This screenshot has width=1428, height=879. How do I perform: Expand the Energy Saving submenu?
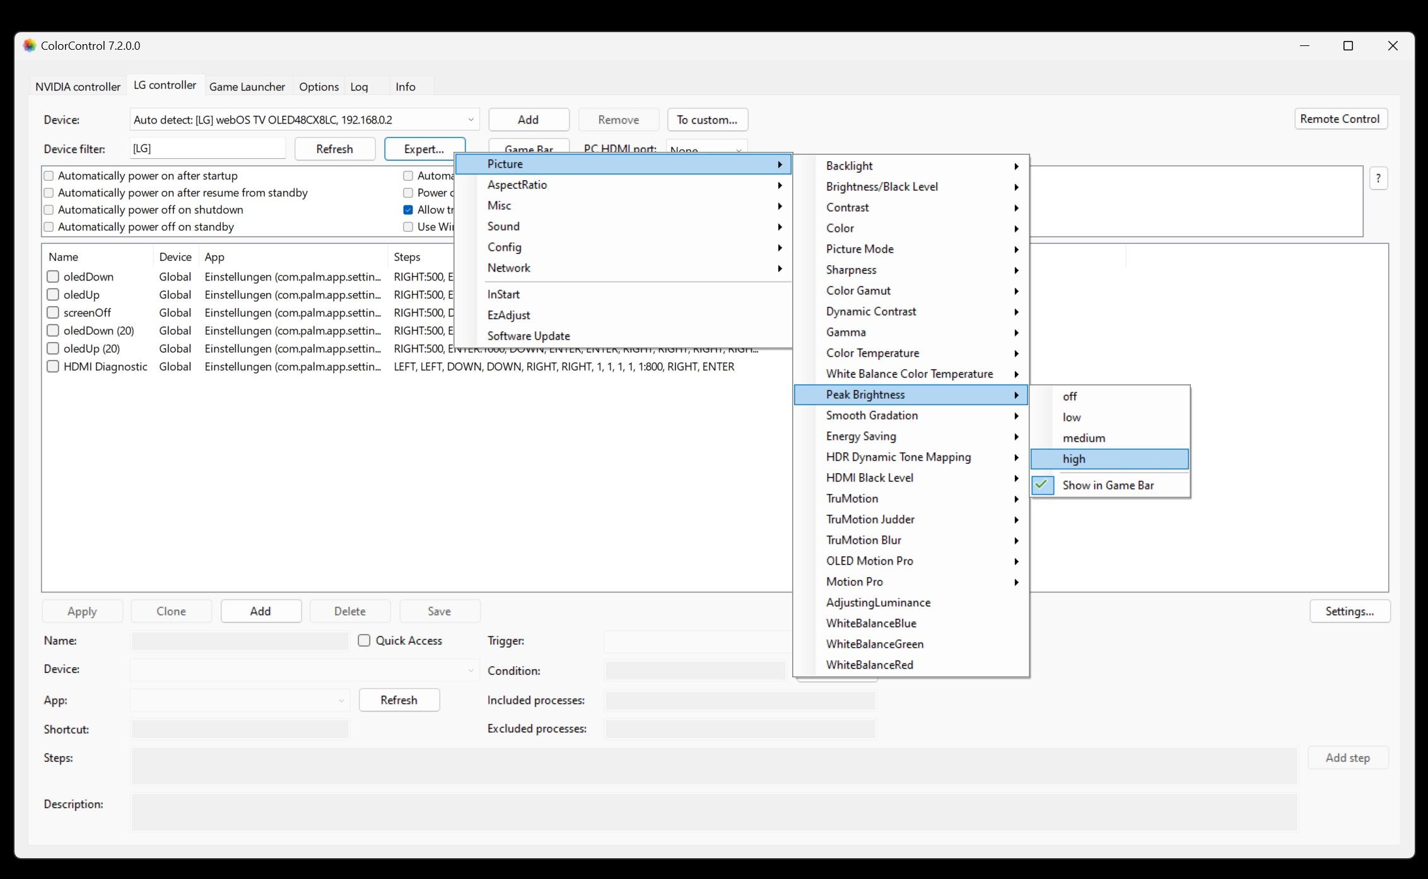pyautogui.click(x=911, y=436)
